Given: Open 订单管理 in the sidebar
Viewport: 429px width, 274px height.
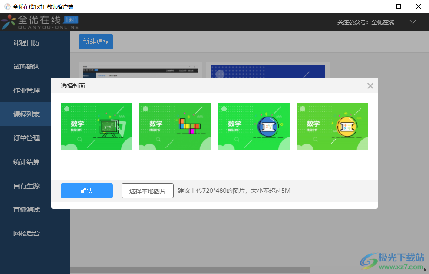Looking at the screenshot, I should (26, 138).
